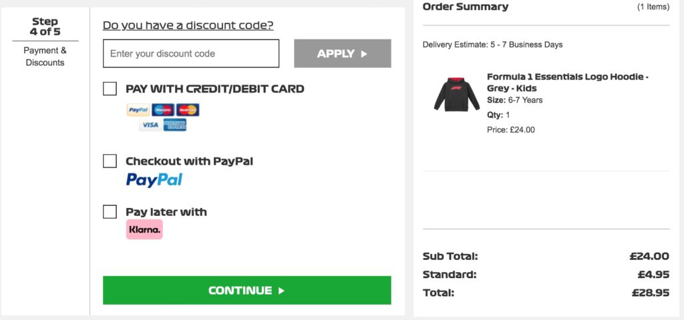Screen dimensions: 684x320
Task: Enable the Pay later with Klarna checkbox
Action: tap(110, 211)
